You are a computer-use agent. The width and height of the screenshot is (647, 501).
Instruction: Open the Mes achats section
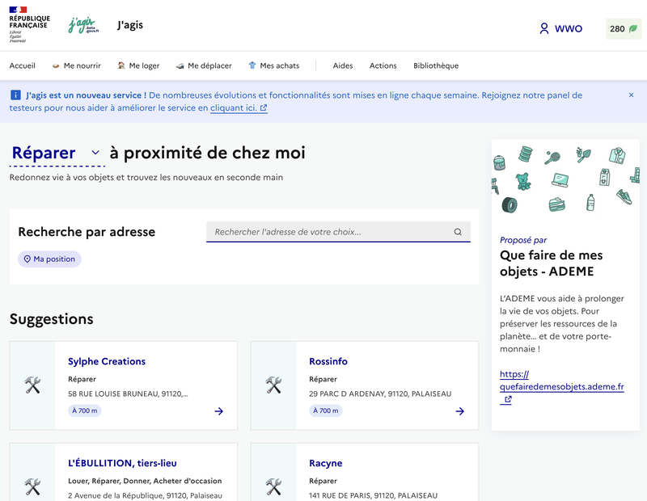click(x=273, y=65)
